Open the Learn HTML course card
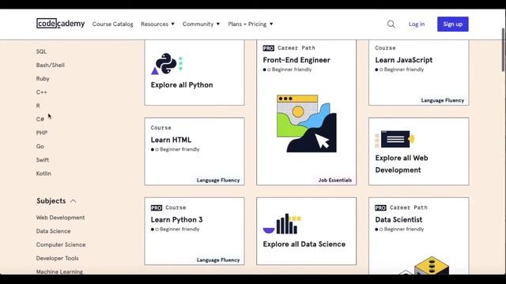The image size is (506, 284). [x=194, y=151]
